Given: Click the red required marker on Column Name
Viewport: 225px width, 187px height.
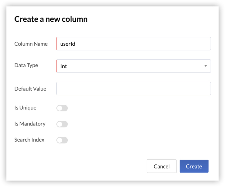Looking at the screenshot, I should [x=57, y=44].
